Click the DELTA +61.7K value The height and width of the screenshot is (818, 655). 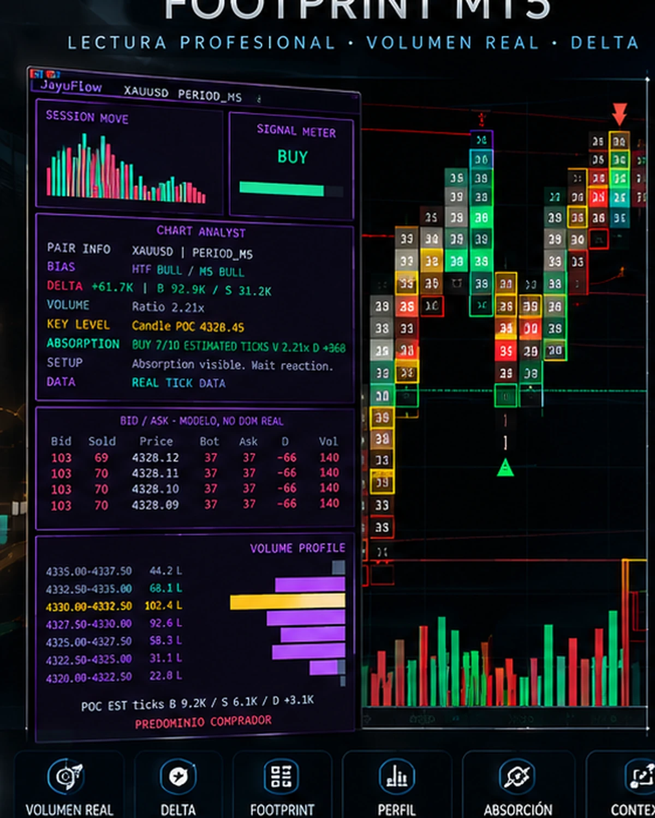pyautogui.click(x=113, y=287)
